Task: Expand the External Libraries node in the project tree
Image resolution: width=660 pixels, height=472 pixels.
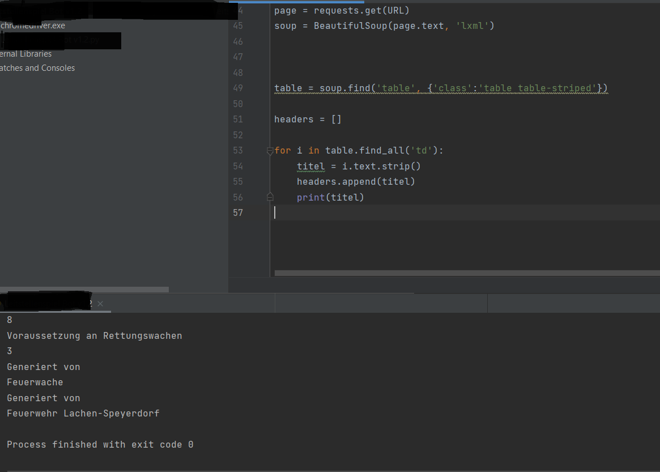Action: pos(25,53)
